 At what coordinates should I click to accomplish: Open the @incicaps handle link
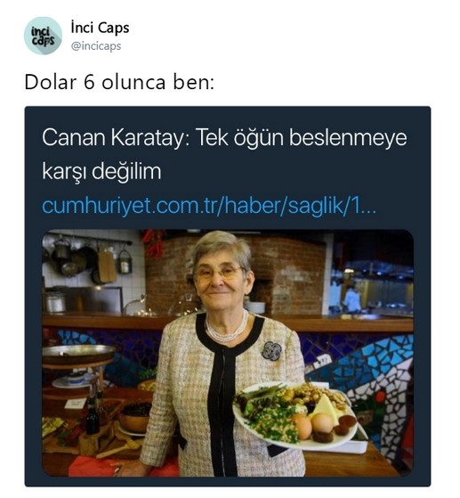(x=96, y=46)
